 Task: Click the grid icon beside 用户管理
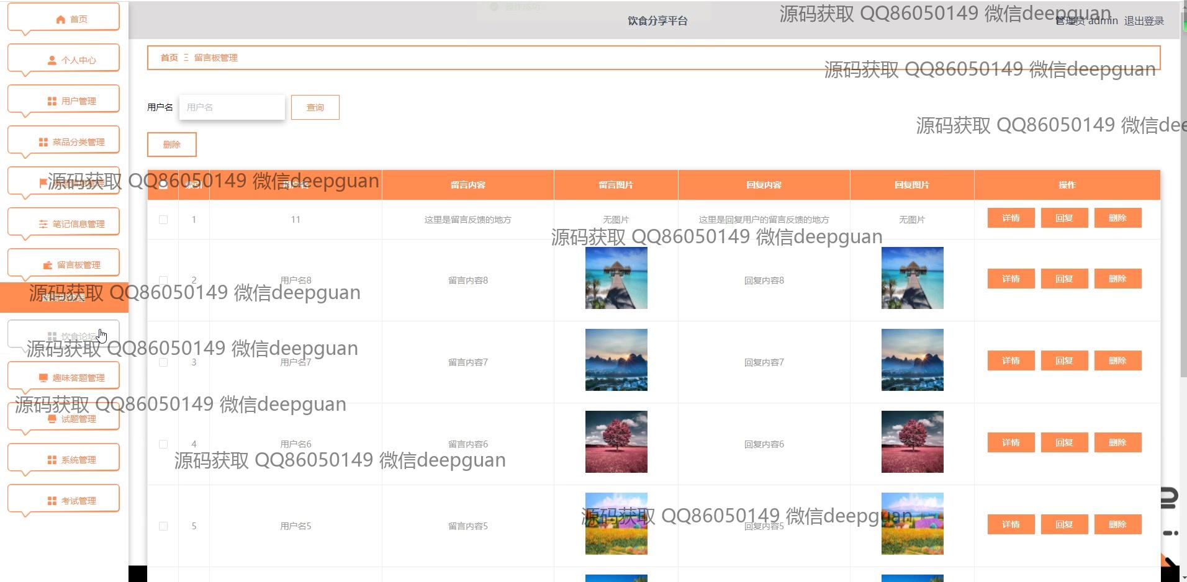(x=52, y=101)
